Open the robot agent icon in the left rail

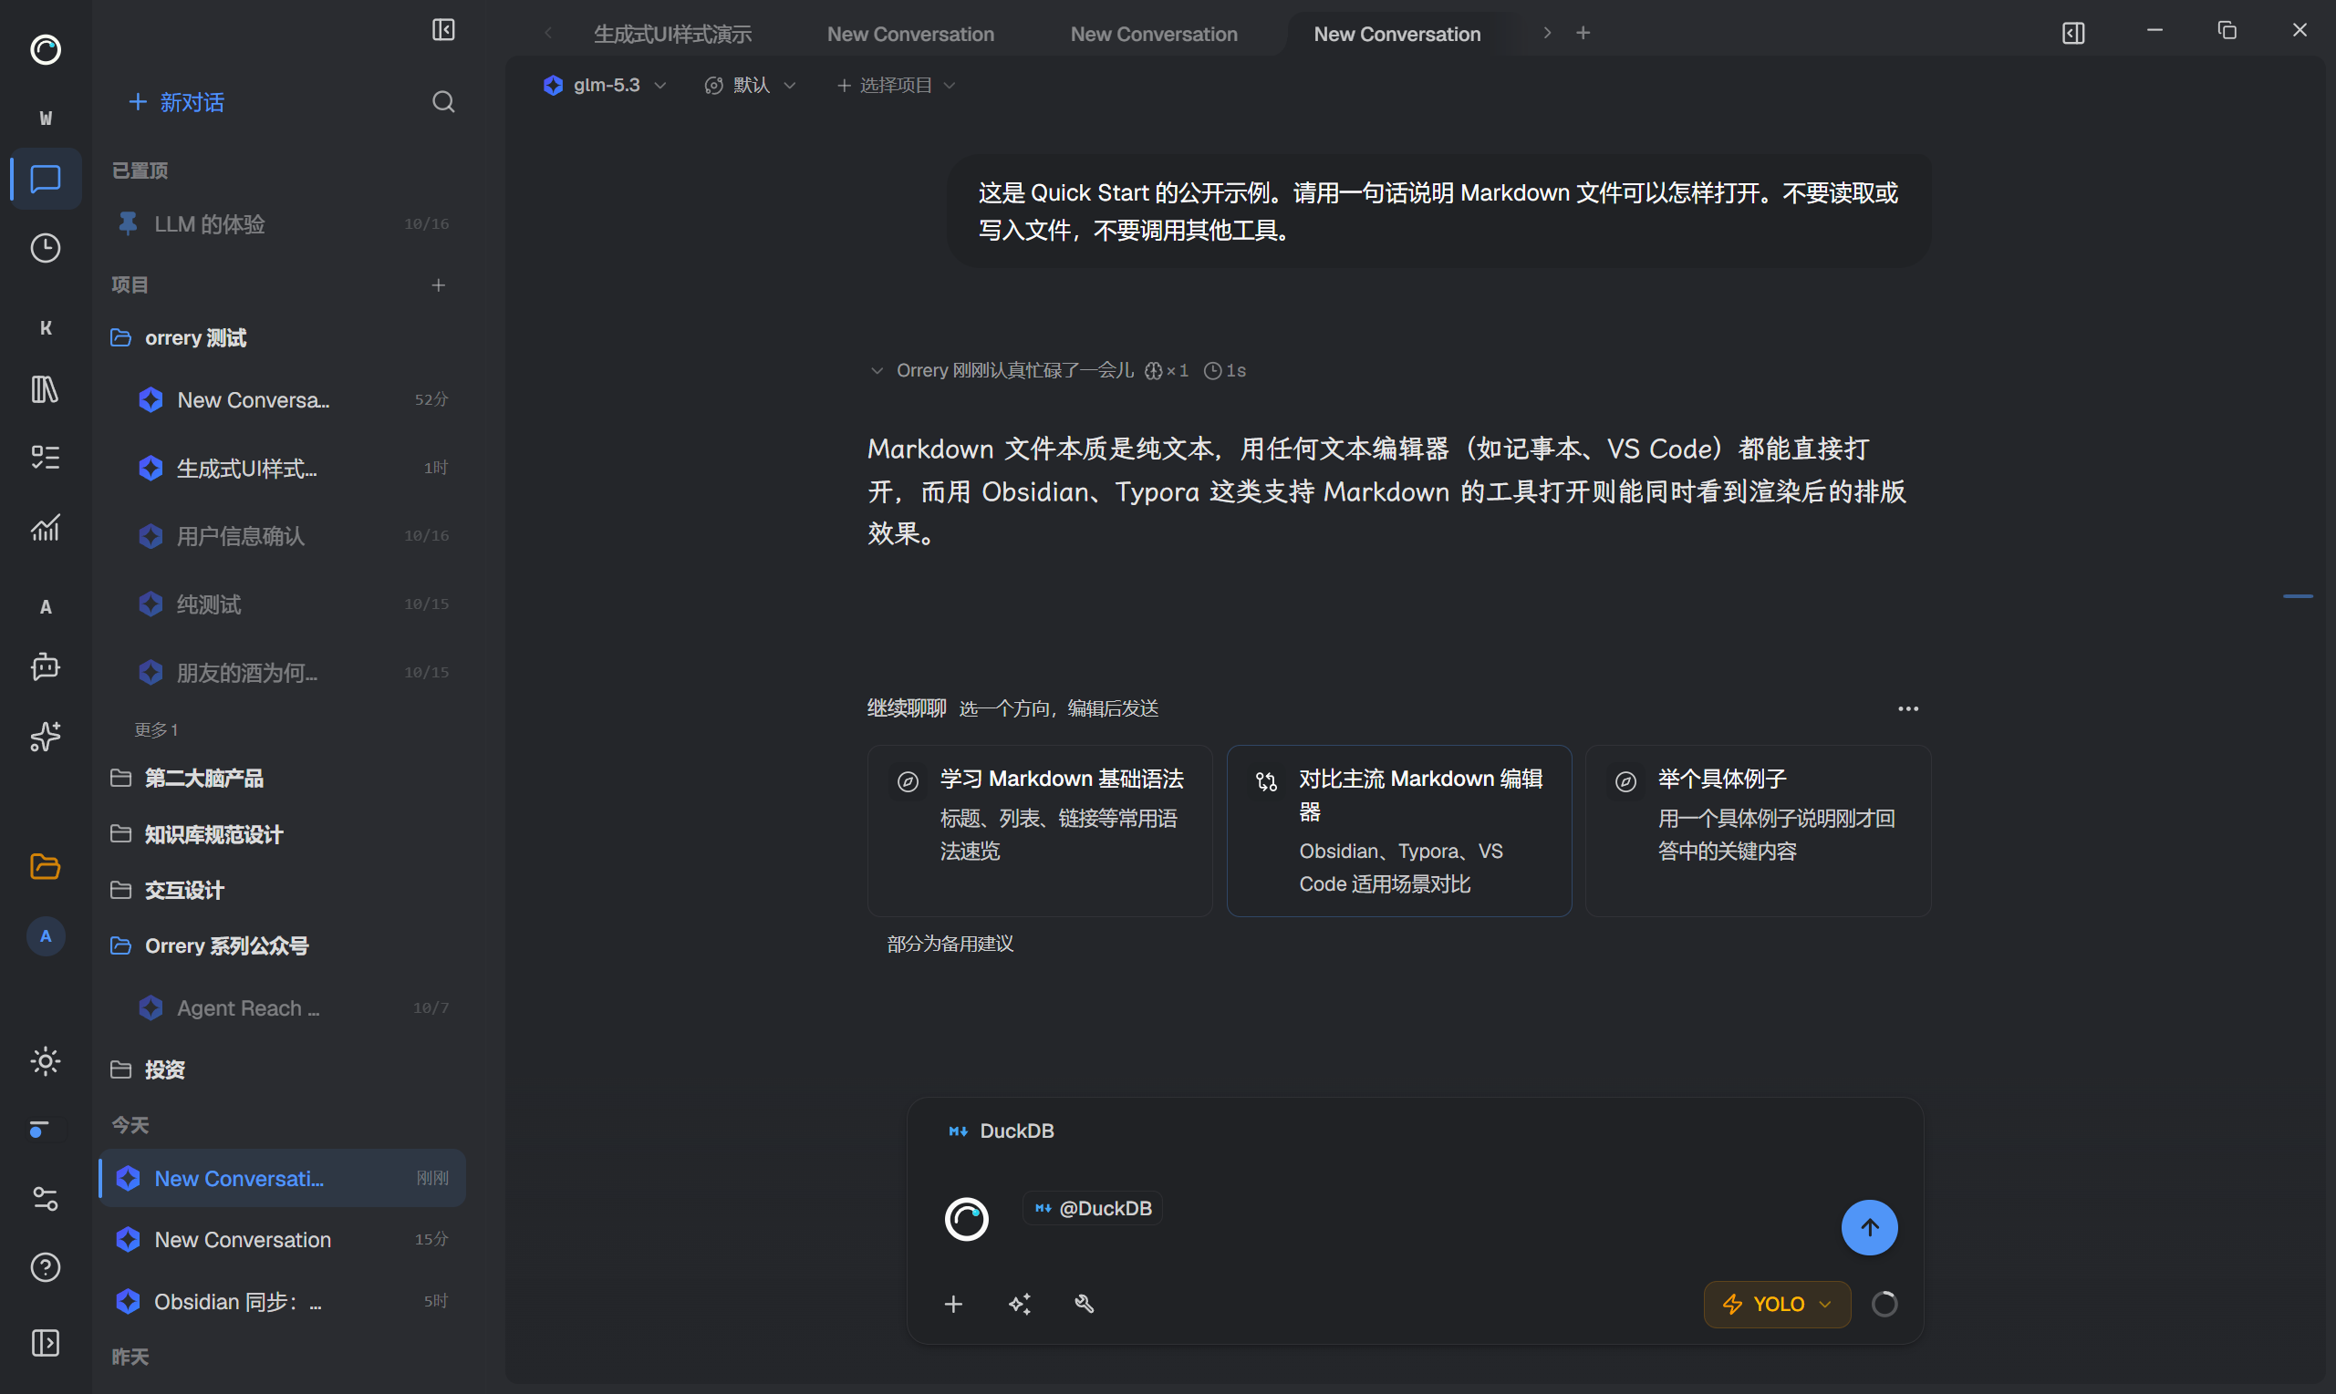[x=45, y=667]
